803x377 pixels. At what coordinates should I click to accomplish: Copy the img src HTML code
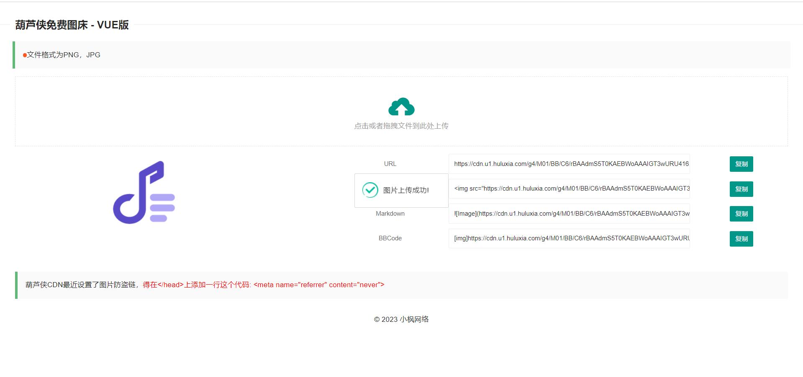(741, 189)
